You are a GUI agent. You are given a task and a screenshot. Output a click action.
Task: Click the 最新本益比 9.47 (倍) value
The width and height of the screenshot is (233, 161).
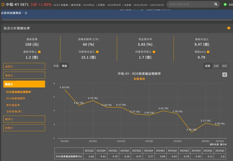(202, 44)
